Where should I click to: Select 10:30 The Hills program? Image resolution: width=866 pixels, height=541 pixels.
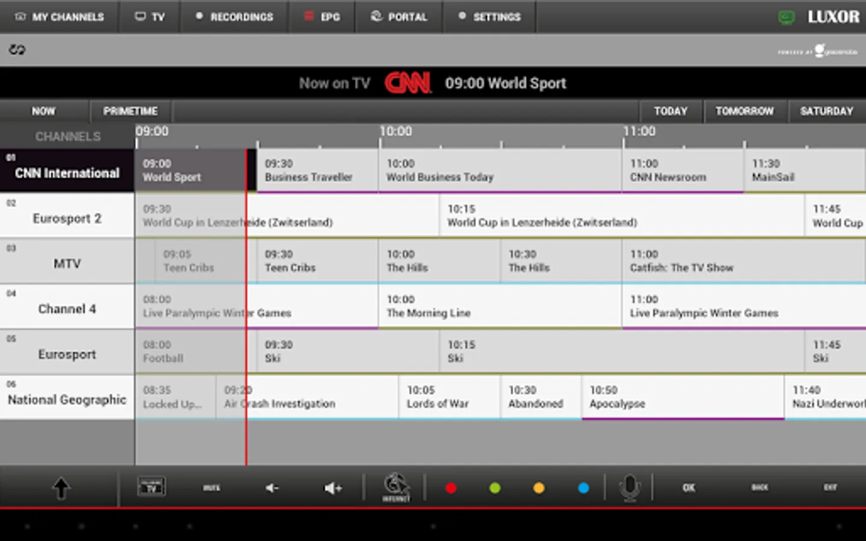point(561,261)
